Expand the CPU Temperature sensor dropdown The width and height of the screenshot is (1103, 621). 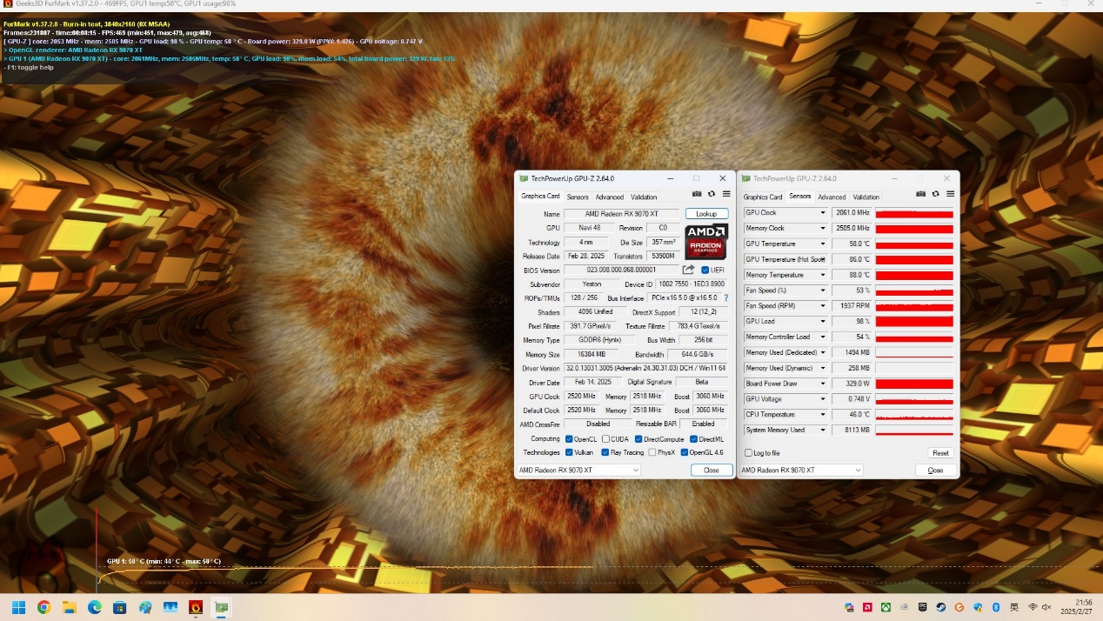click(823, 415)
